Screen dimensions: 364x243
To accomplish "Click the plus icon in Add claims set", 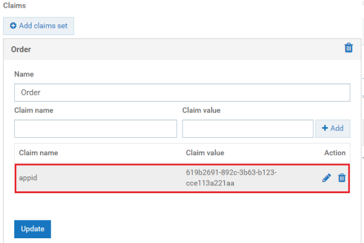I will (x=13, y=26).
